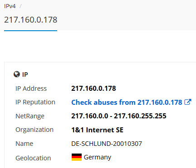Click the IP section heading
Screen dimensions: 196x168
point(25,75)
